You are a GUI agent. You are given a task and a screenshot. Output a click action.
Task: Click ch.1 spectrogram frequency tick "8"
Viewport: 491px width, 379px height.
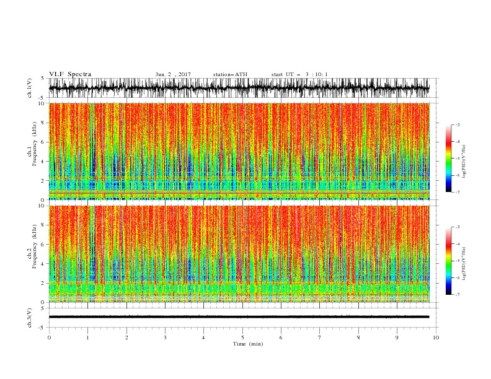(x=43, y=123)
